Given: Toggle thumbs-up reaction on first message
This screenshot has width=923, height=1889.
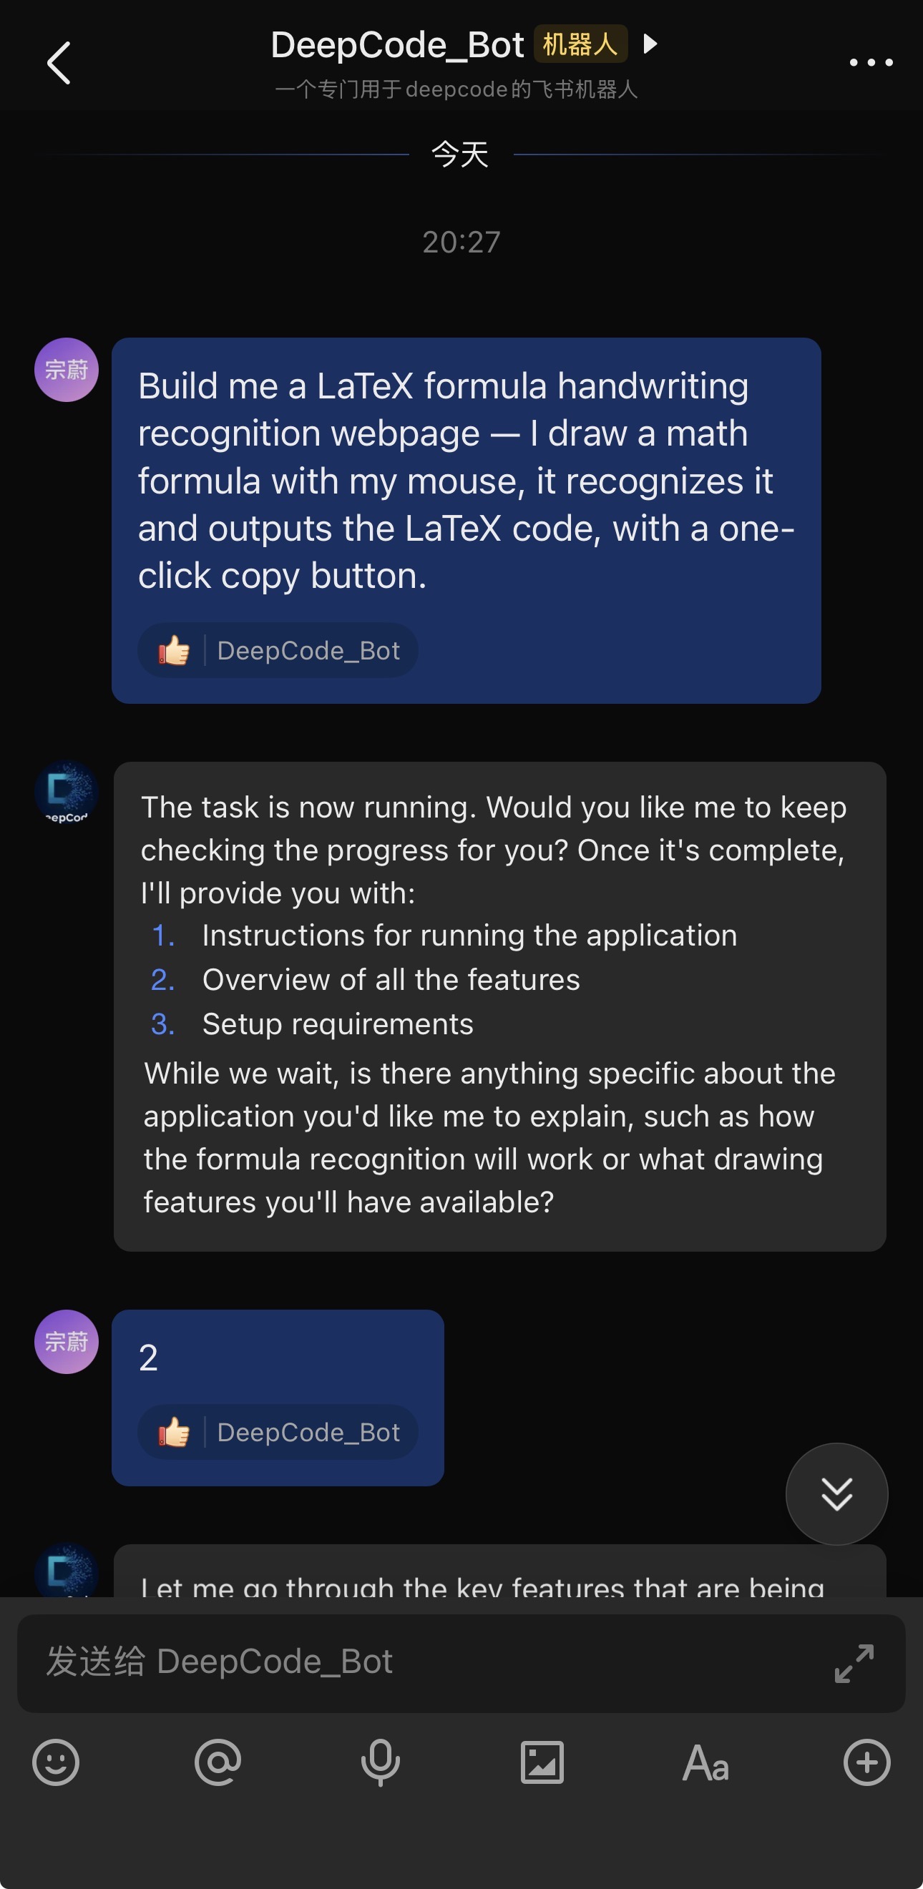Looking at the screenshot, I should (175, 650).
